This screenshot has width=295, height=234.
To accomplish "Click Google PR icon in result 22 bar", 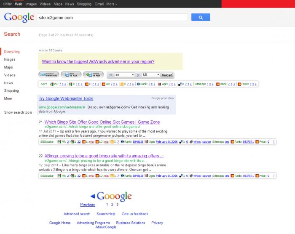I will 59,176.
